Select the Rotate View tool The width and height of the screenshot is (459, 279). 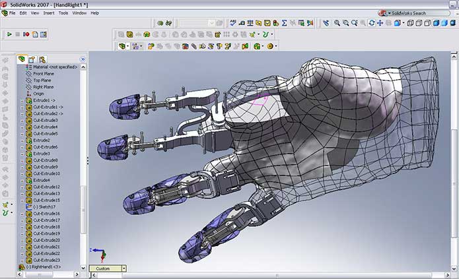tap(371, 23)
